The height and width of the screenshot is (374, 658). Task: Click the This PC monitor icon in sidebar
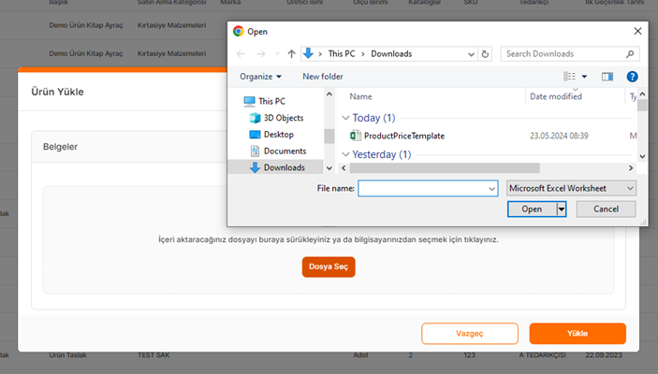249,101
